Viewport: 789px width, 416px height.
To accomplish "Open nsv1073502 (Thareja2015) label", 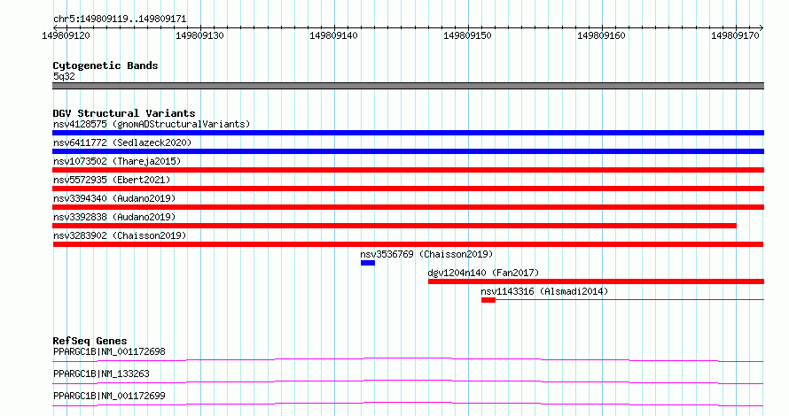I will (x=117, y=161).
